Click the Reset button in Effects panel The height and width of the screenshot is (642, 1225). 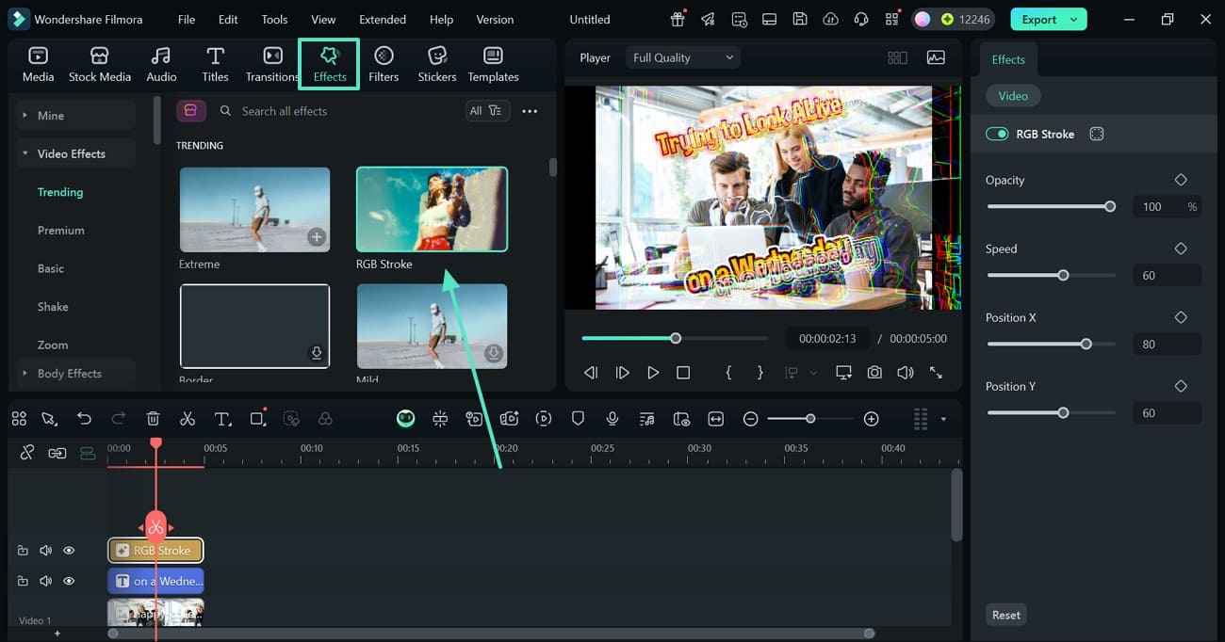(x=1005, y=614)
